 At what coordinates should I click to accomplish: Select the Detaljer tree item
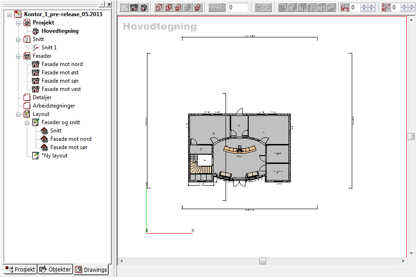point(42,97)
